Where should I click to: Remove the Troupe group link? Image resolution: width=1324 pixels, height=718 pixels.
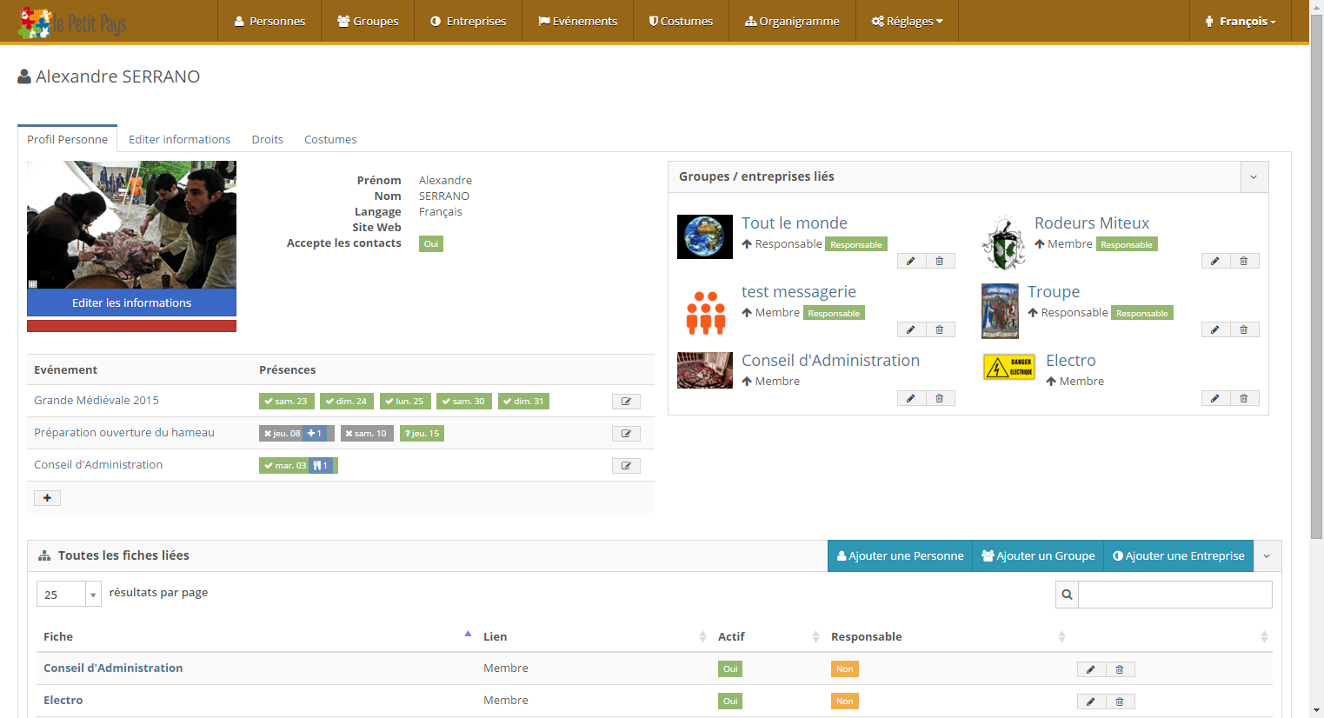pyautogui.click(x=1244, y=329)
